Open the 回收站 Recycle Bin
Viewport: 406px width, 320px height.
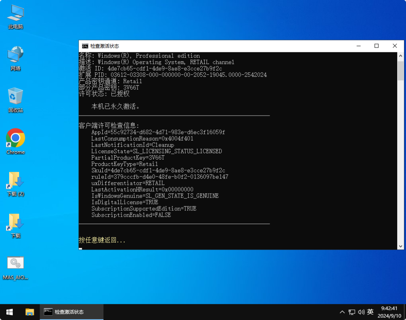[x=15, y=97]
